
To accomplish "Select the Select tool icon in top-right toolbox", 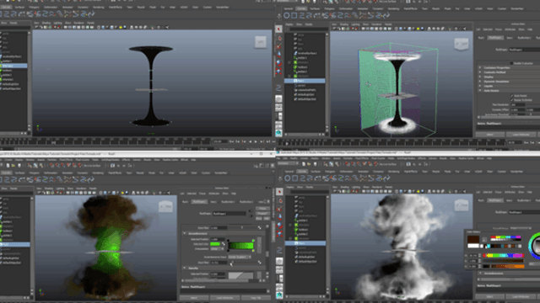I will [x=278, y=29].
